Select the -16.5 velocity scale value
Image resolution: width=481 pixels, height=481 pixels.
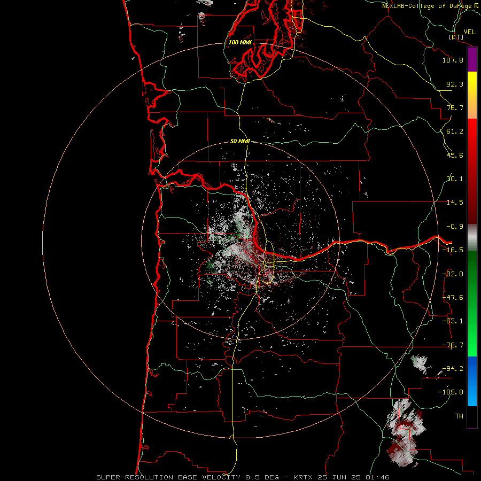point(453,250)
